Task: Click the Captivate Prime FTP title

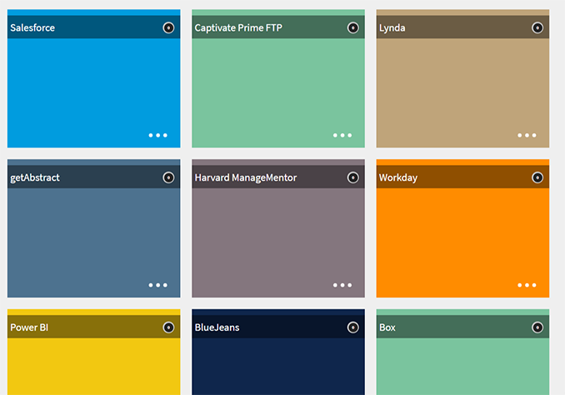Action: [x=238, y=27]
